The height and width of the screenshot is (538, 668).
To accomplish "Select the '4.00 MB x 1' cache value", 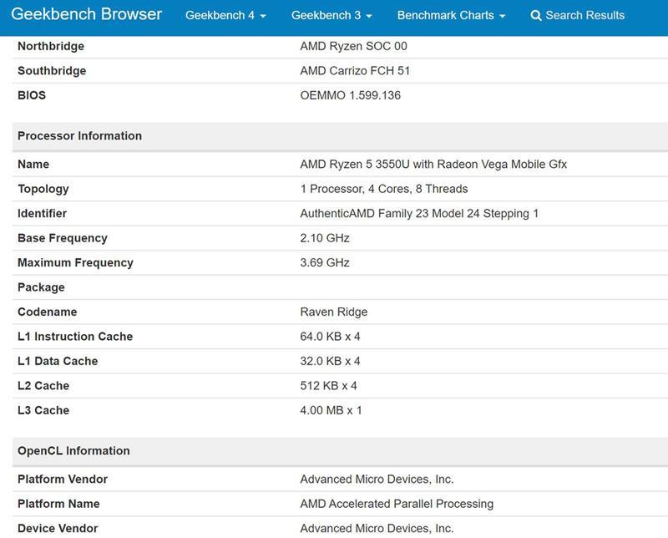I will point(331,410).
